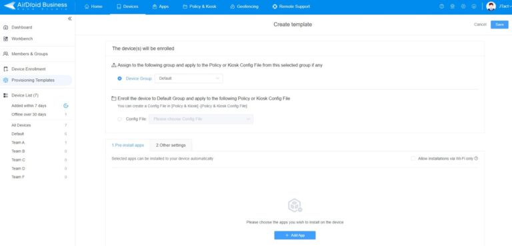Select the Device Group radio button
Screen dimensions: 512x246
click(x=119, y=78)
